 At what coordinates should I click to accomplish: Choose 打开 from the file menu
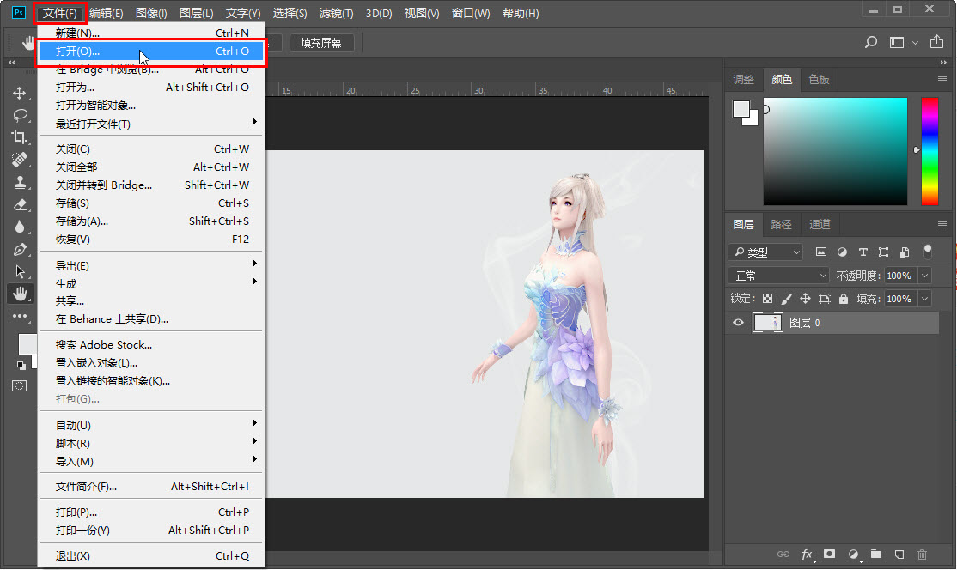click(151, 52)
